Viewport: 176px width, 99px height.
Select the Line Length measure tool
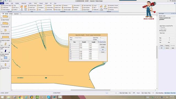point(101,8)
